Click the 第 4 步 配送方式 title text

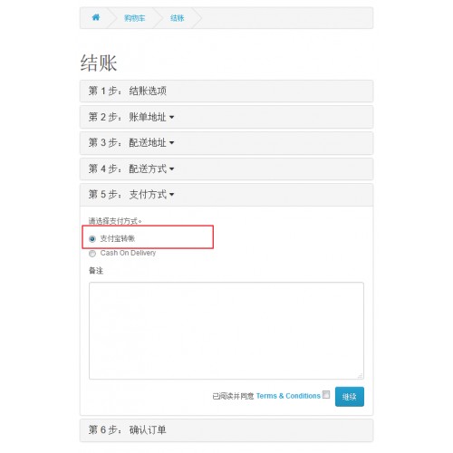click(x=127, y=169)
